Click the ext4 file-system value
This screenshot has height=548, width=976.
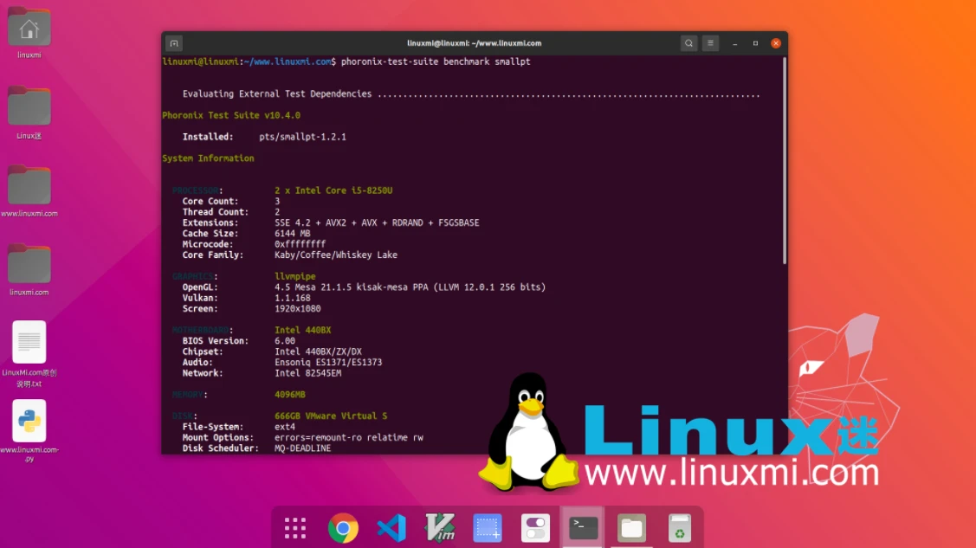pyautogui.click(x=284, y=427)
